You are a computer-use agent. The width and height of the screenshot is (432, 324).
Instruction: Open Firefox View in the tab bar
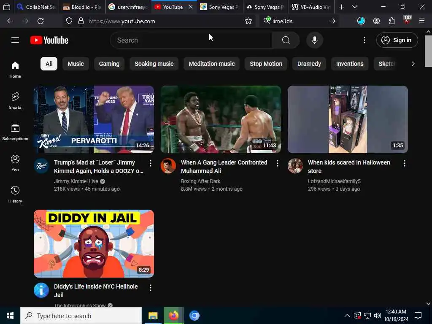[7, 7]
